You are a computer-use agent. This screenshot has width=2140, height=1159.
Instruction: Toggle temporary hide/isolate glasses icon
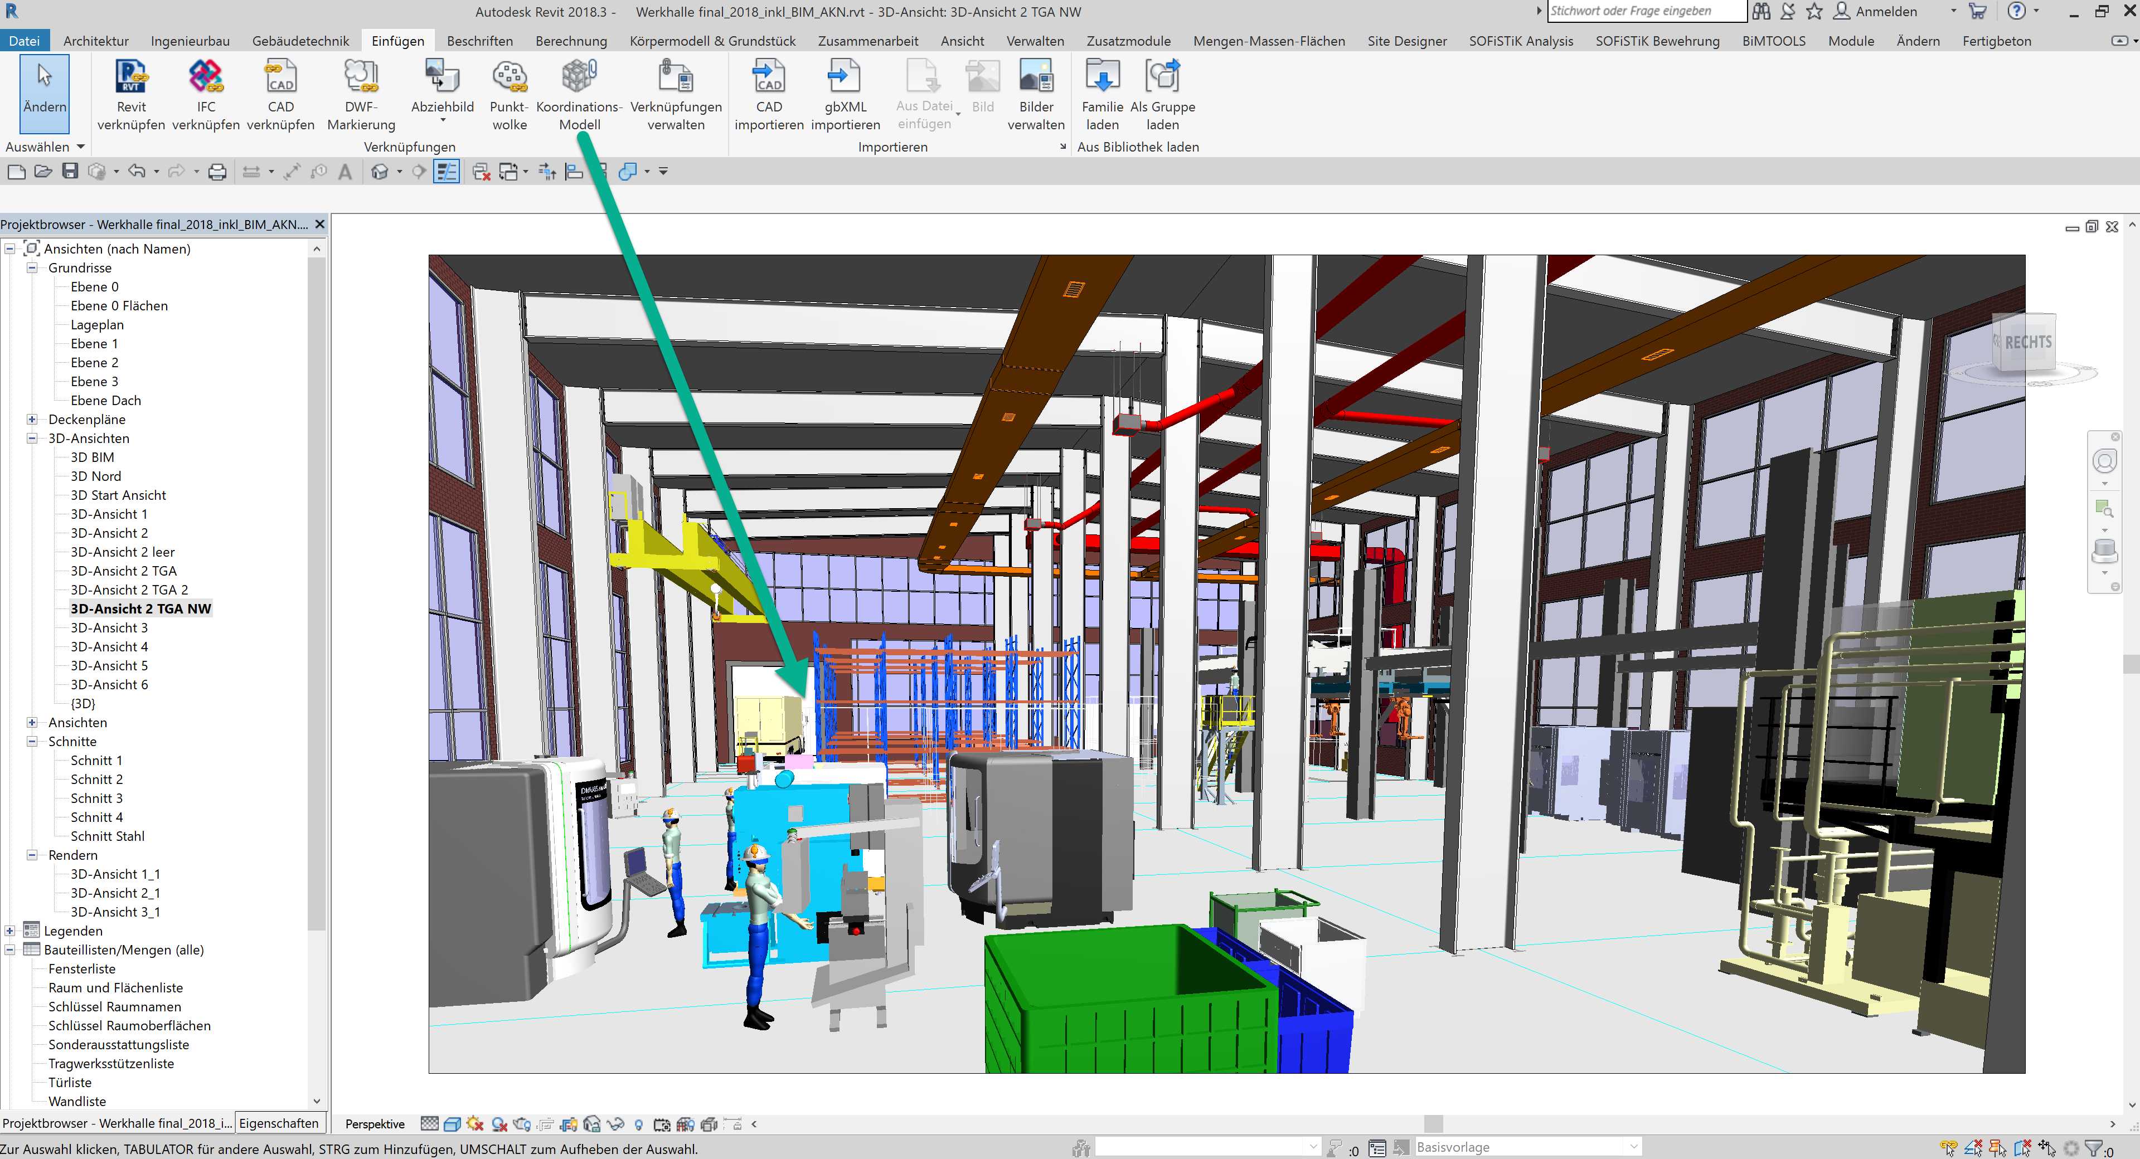(x=617, y=1123)
